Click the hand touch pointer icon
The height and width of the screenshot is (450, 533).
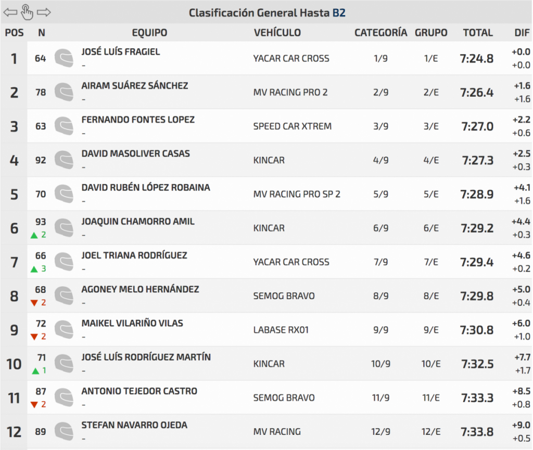[x=27, y=11]
